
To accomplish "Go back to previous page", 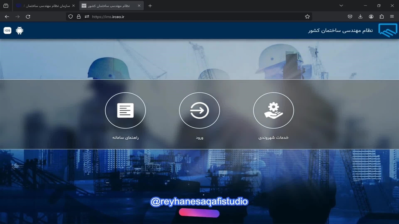I will pos(7,17).
